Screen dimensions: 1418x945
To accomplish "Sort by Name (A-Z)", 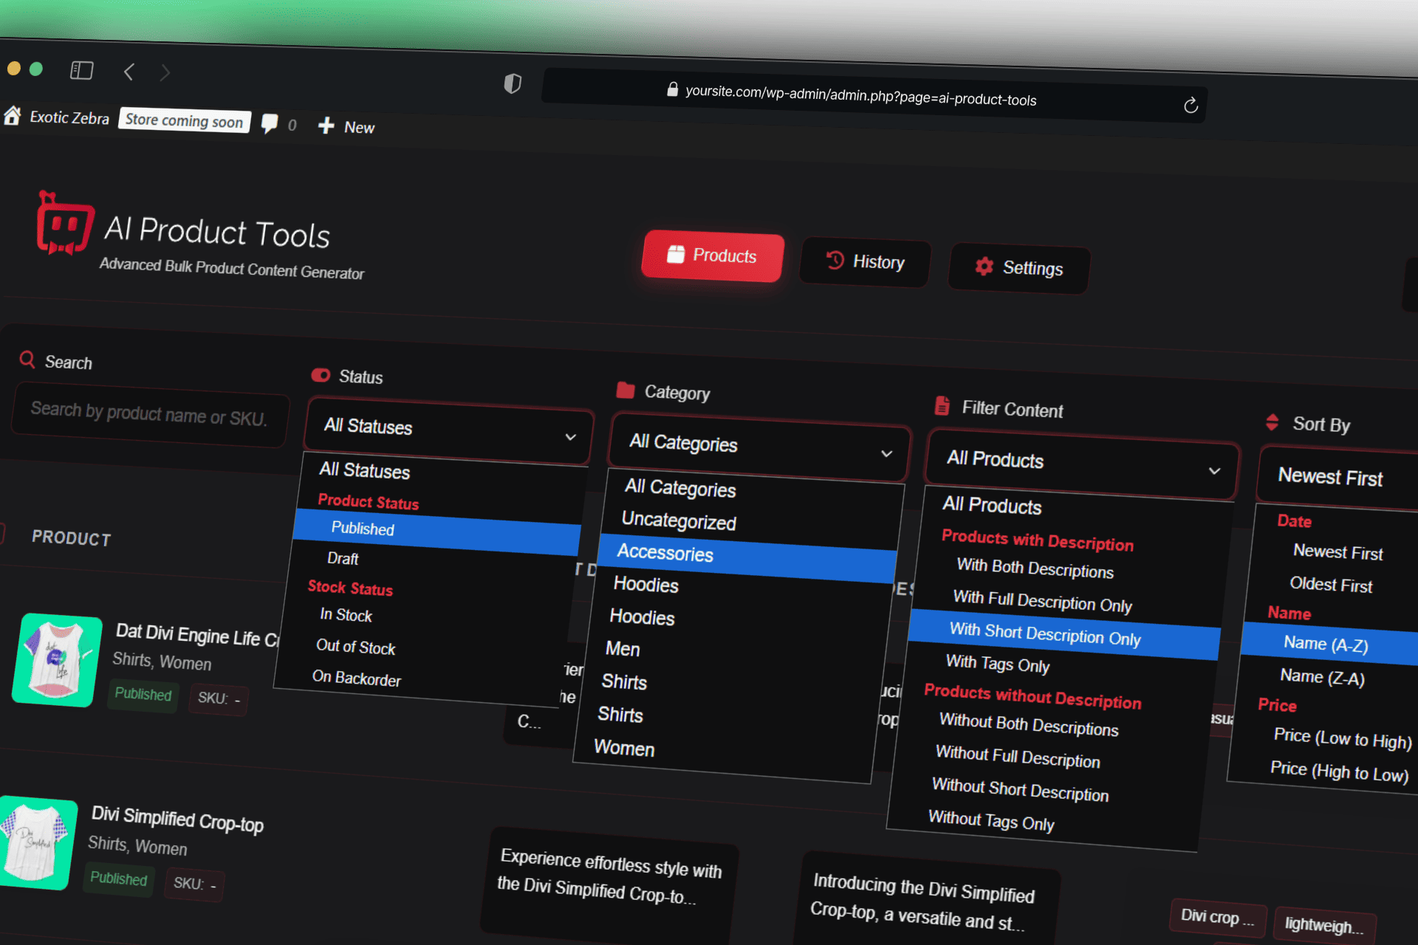I will click(x=1329, y=644).
